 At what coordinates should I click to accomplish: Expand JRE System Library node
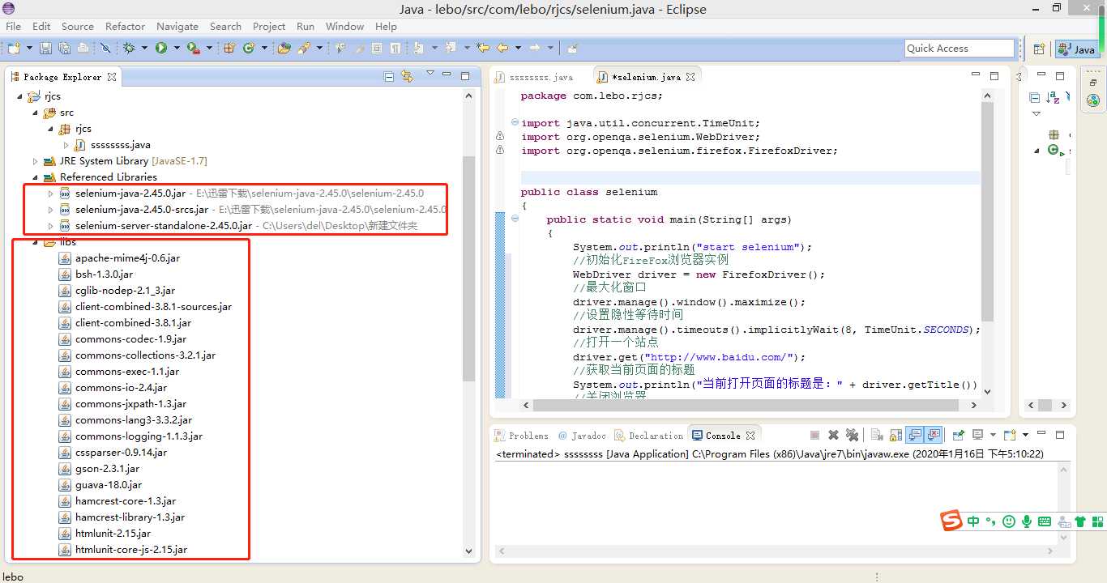(x=35, y=161)
